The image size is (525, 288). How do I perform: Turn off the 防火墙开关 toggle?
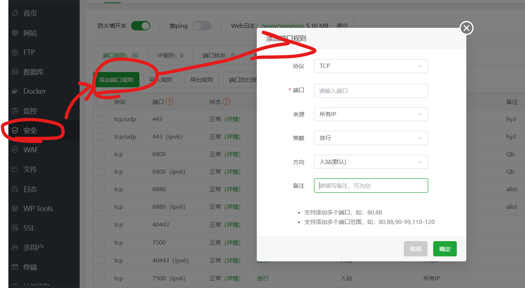point(141,26)
